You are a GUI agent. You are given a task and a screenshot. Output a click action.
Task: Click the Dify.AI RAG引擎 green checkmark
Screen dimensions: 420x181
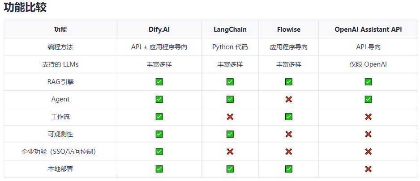(159, 82)
